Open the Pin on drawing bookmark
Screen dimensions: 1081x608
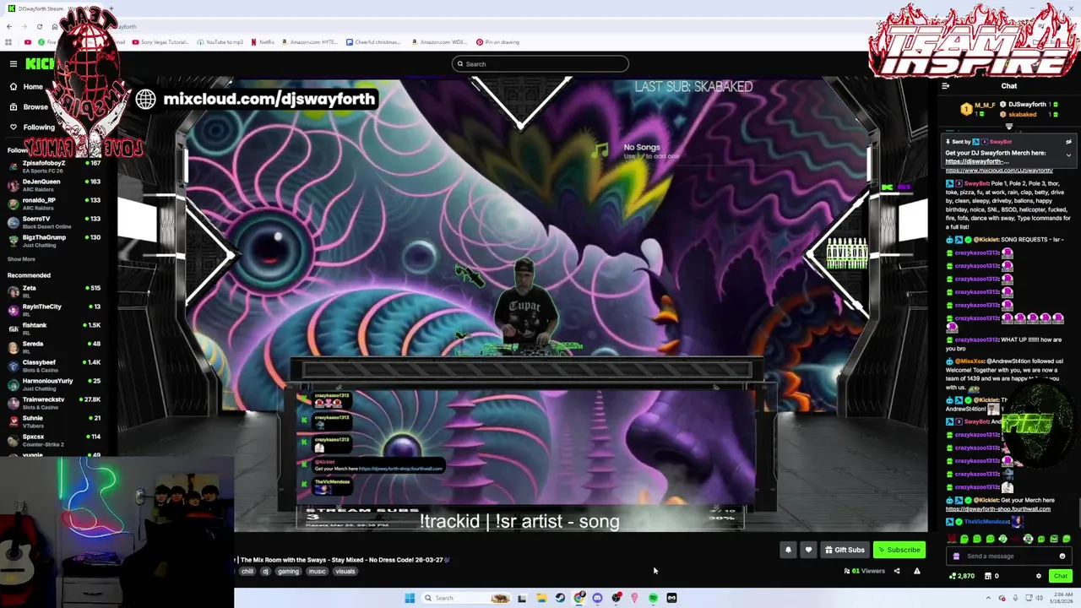(x=497, y=42)
